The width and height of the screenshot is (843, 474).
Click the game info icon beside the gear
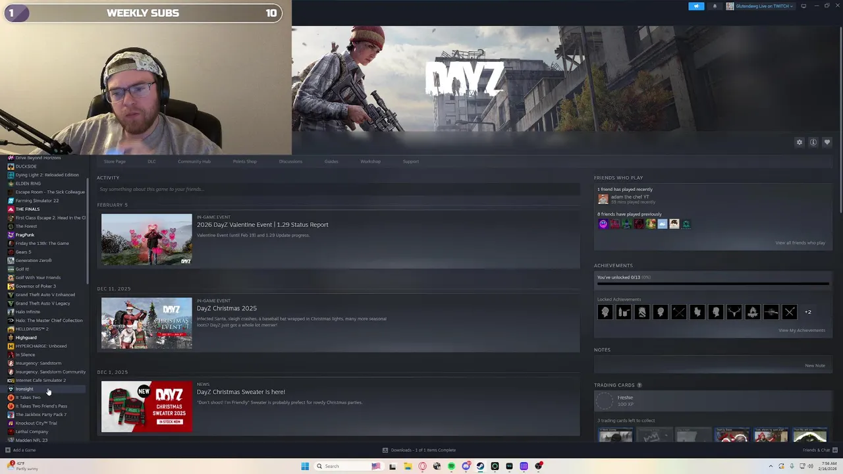click(813, 142)
